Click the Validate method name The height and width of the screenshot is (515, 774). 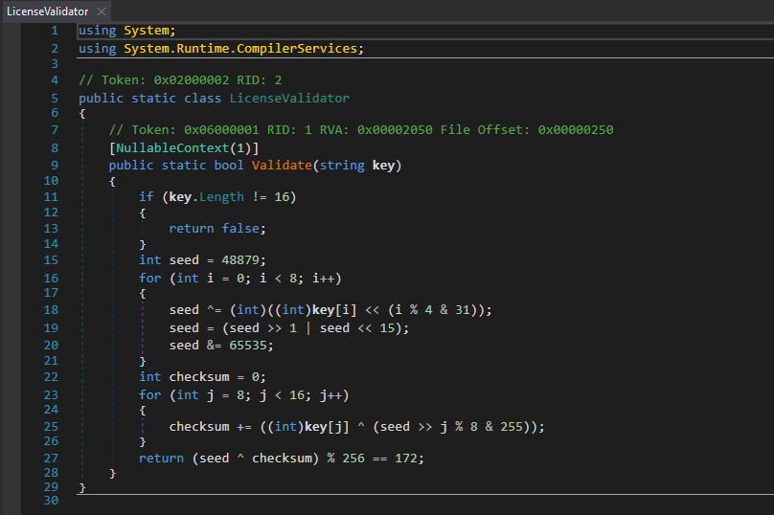pos(282,166)
